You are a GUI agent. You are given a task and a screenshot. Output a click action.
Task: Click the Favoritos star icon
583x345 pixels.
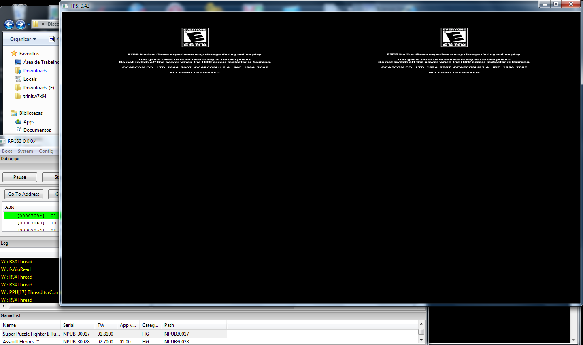click(14, 53)
